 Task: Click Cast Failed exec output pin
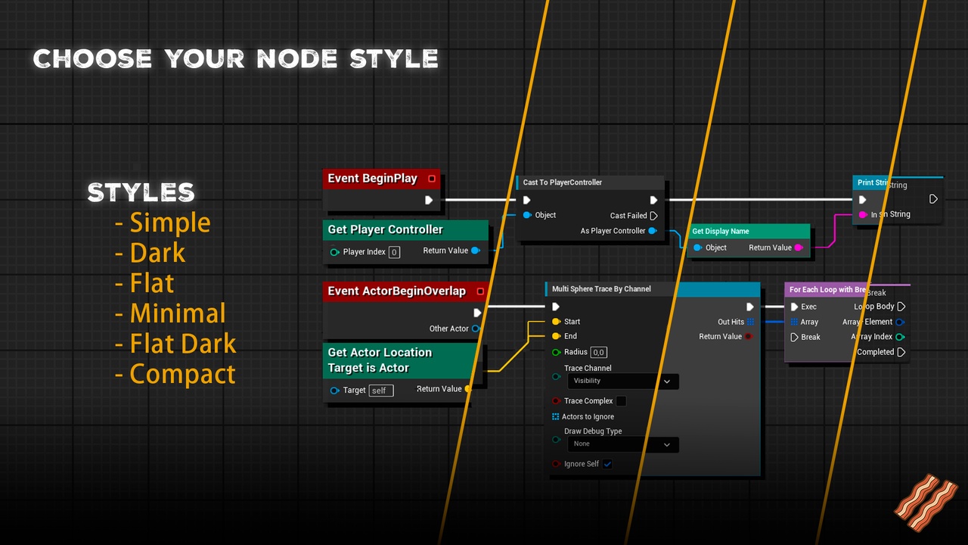(x=654, y=216)
